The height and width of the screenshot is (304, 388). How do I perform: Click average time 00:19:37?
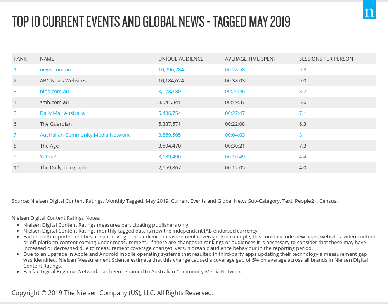coord(235,102)
